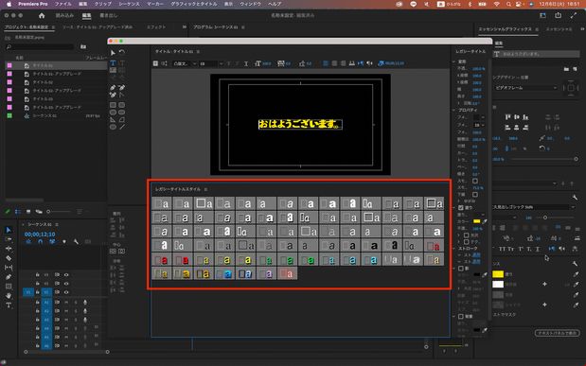586x366 pixels.
Task: Select the Track Select Forward tool
Action: tap(9, 239)
